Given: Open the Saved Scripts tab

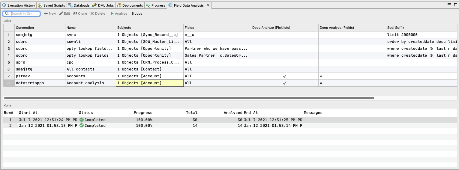Looking at the screenshot, I should [51, 5].
